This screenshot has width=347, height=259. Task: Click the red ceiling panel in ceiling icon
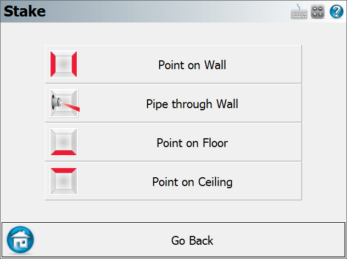(64, 170)
